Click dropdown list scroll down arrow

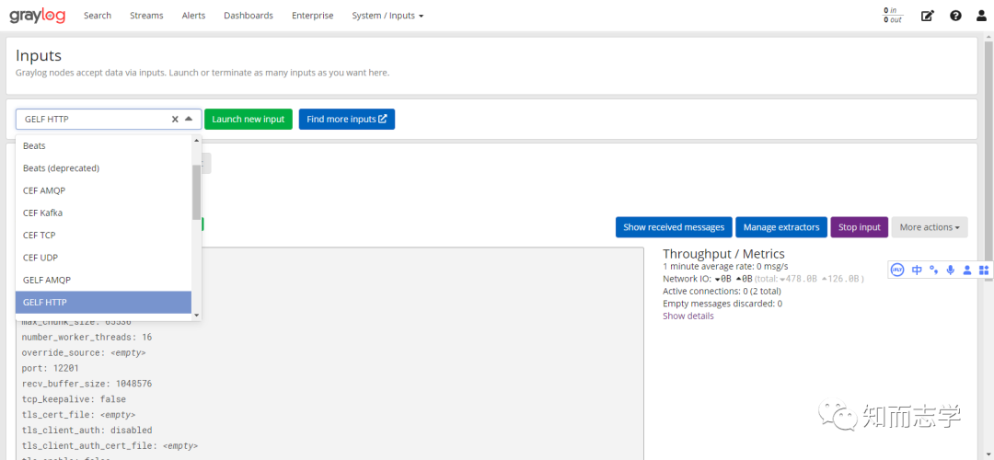197,315
